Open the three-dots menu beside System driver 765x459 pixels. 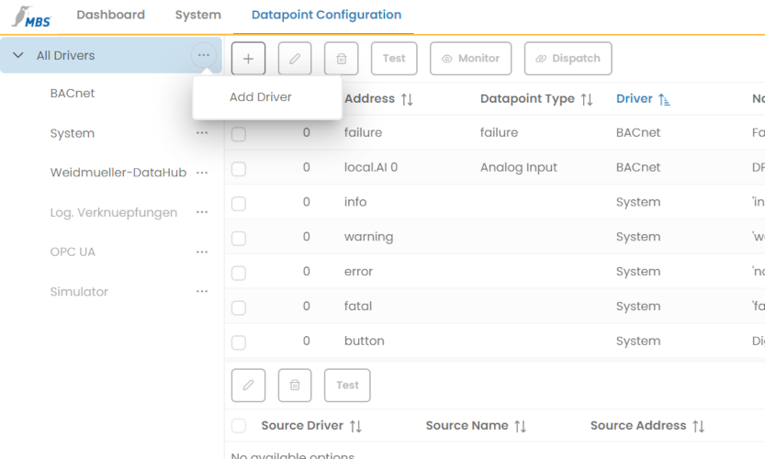point(202,133)
